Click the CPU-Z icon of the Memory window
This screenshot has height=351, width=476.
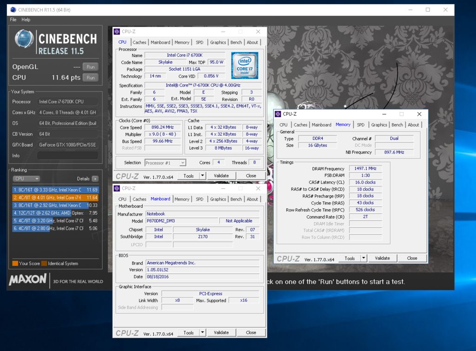[x=278, y=114]
